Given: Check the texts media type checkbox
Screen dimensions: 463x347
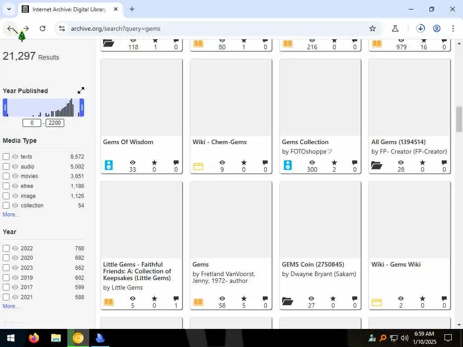Looking at the screenshot, I should [x=6, y=157].
